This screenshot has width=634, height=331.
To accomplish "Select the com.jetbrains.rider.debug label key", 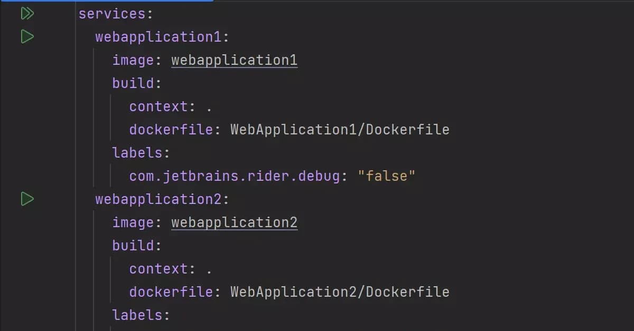I will (x=234, y=176).
